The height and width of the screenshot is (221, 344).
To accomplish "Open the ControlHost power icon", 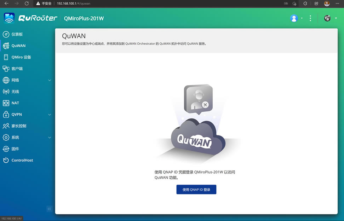I will click(x=6, y=160).
